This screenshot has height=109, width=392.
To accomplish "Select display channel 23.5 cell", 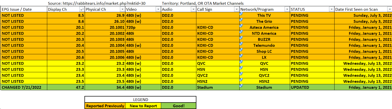I will (x=66, y=81).
